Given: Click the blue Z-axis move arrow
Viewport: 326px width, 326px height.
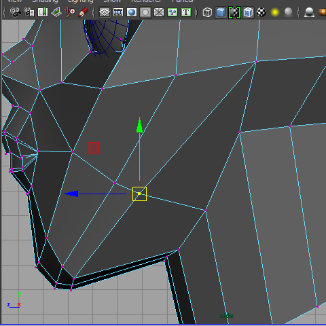Looking at the screenshot, I should point(71,194).
